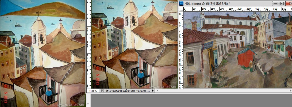Click the vertical ruler of 401 копия window
The height and width of the screenshot is (107, 292).
point(181,50)
